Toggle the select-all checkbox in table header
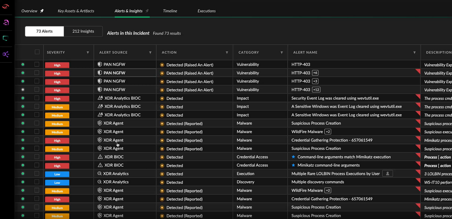Image resolution: width=452 pixels, height=219 pixels. click(37, 52)
